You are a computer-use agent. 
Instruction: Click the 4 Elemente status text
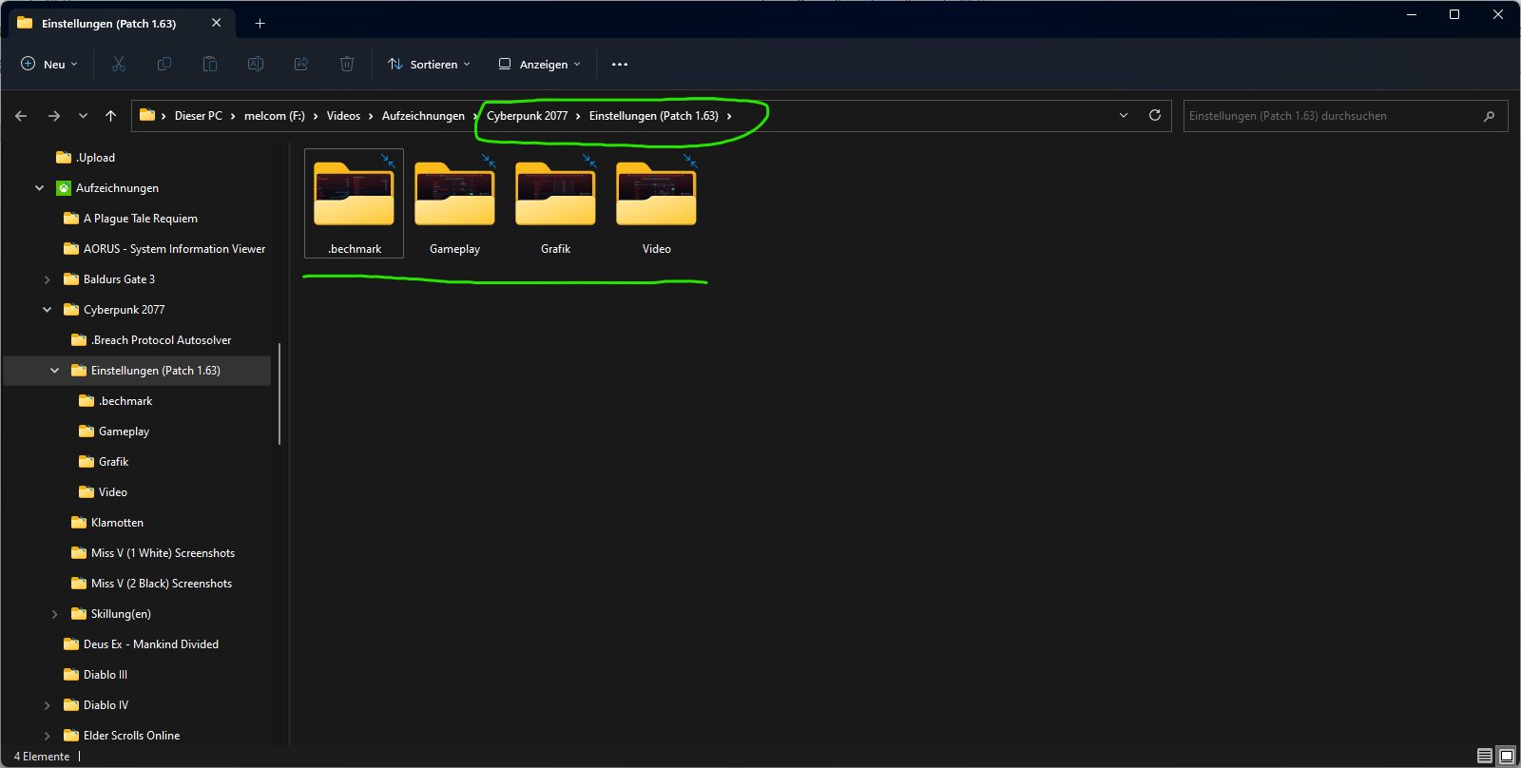coord(42,757)
